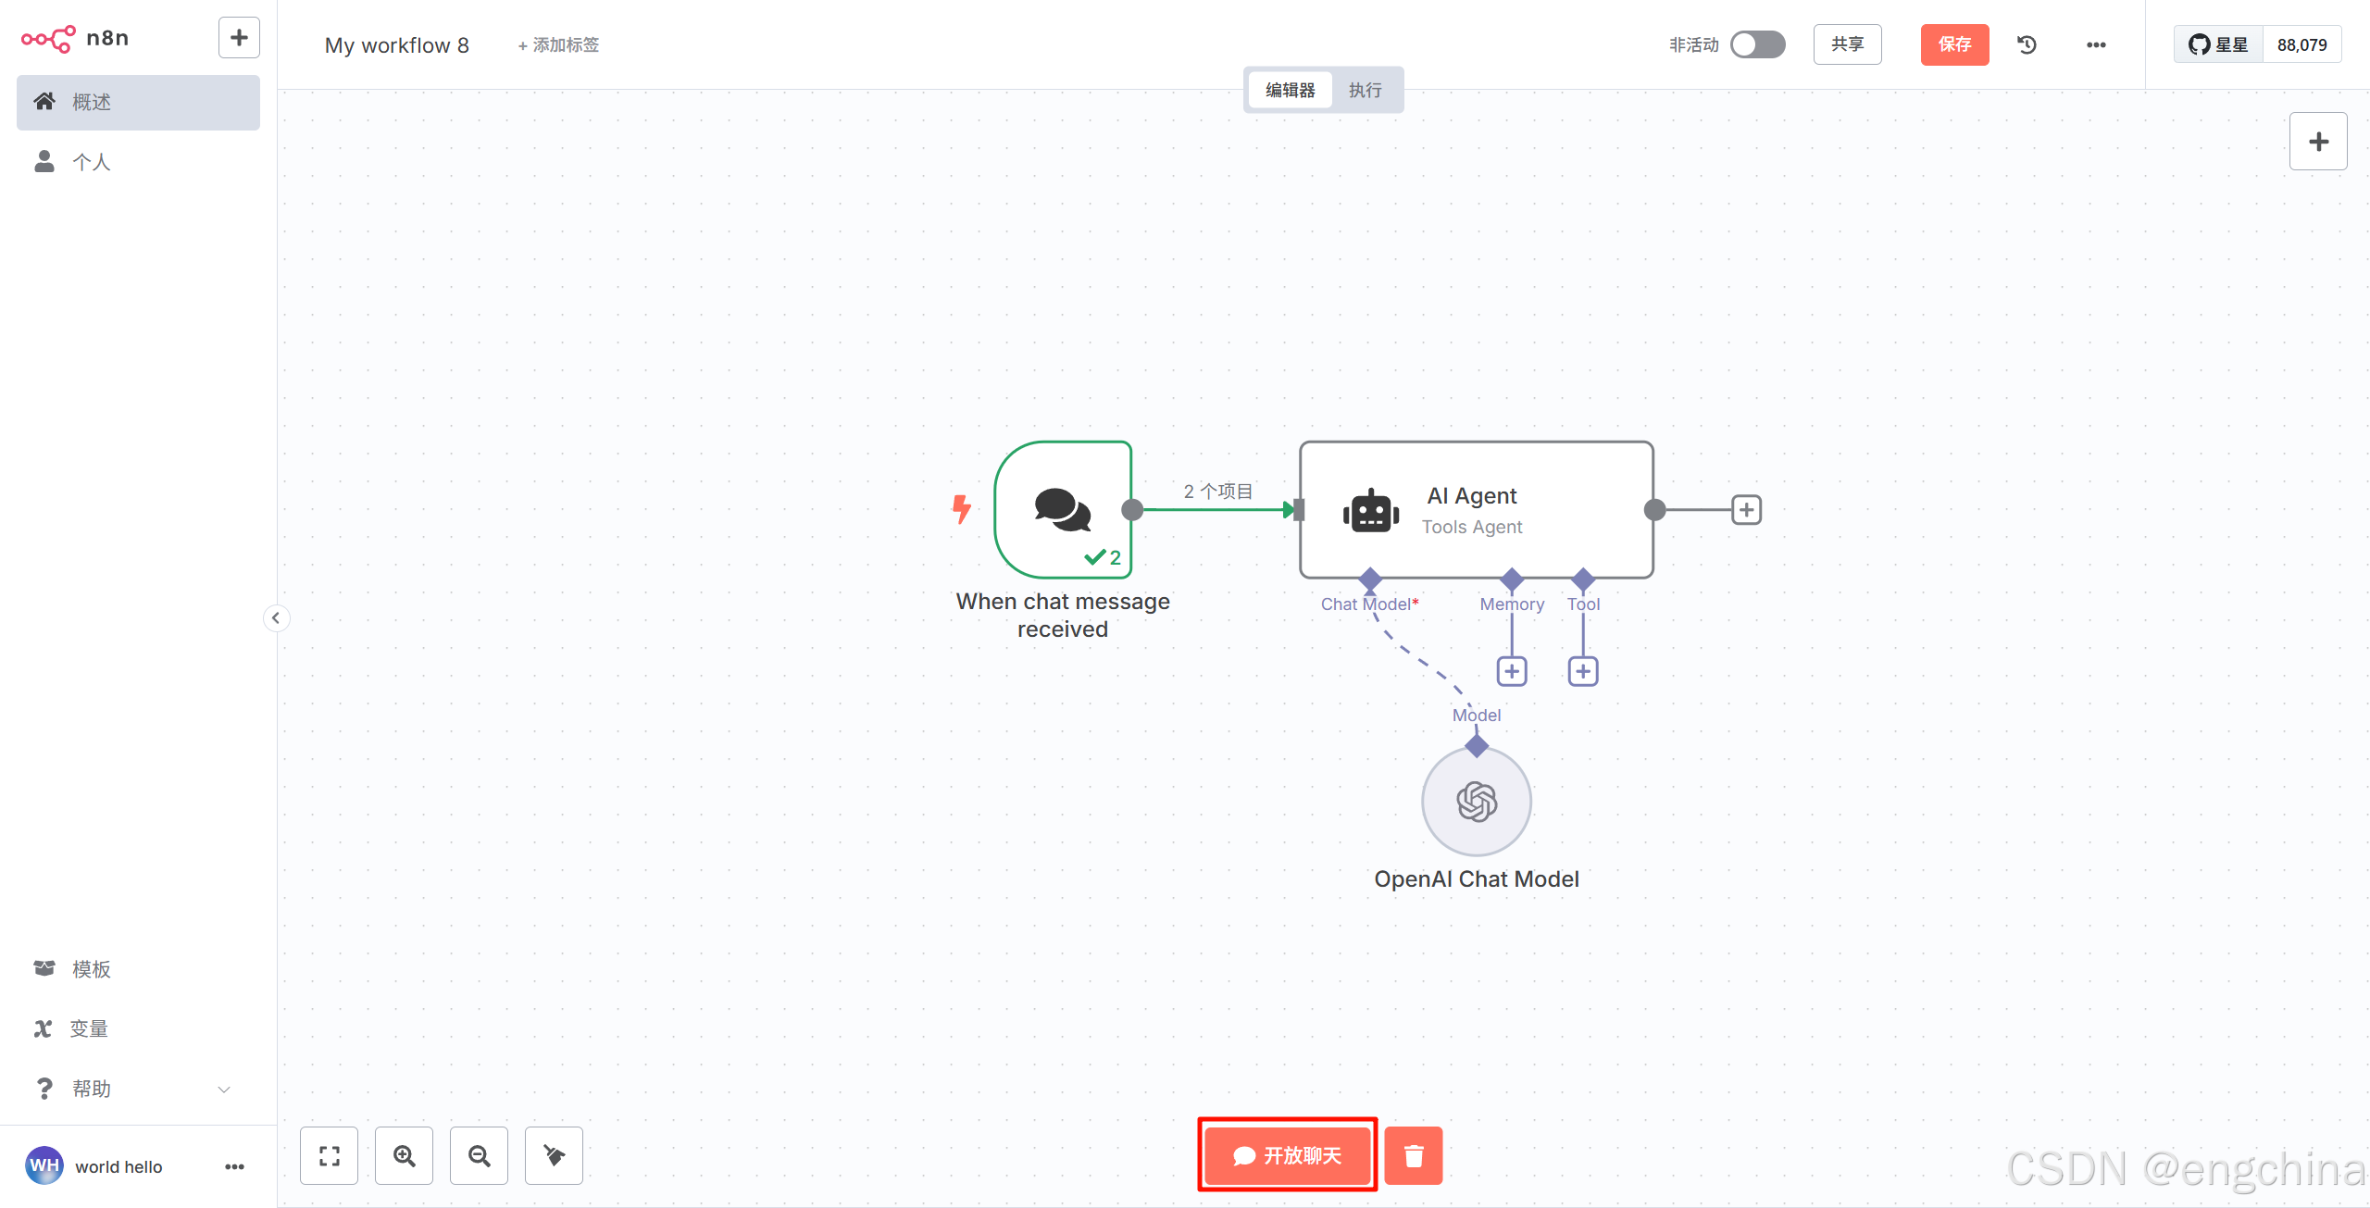Click the chat trigger node icon

[1063, 509]
